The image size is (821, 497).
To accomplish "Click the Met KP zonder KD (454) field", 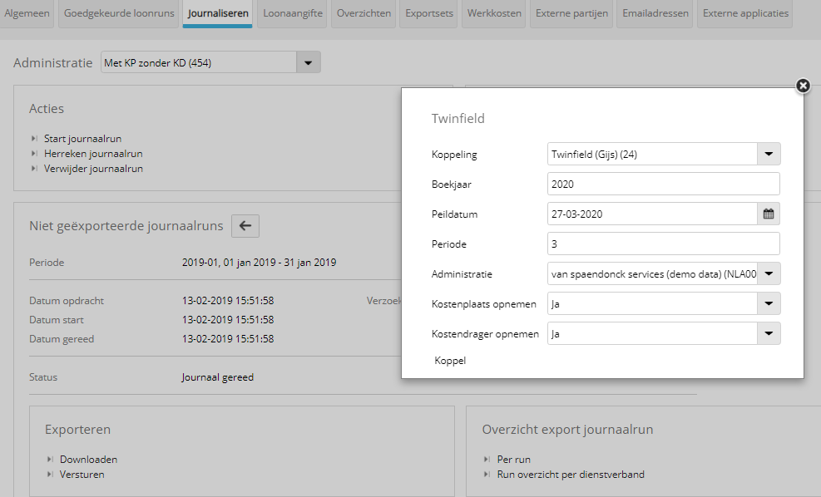I will pos(199,63).
